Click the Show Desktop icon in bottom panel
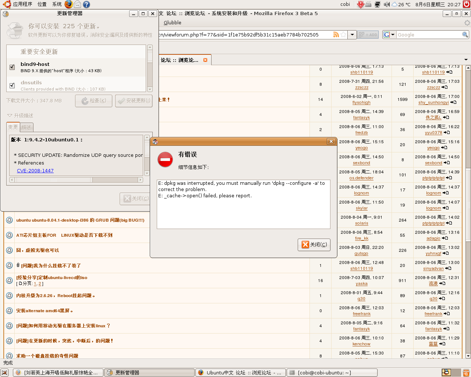 5,373
